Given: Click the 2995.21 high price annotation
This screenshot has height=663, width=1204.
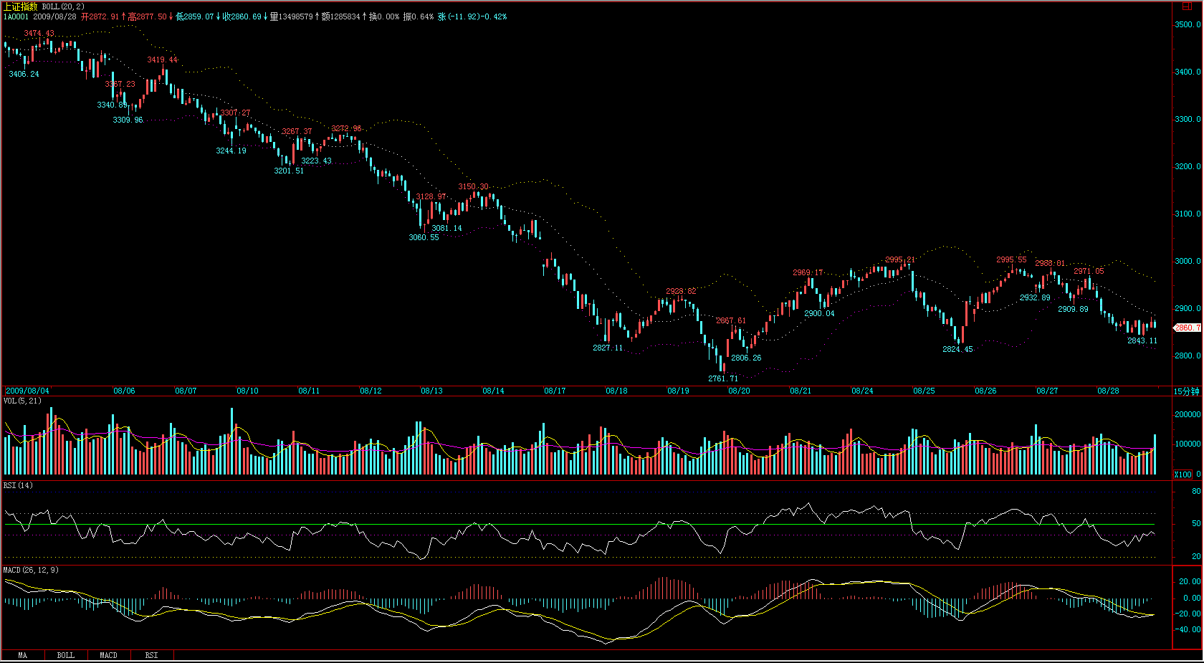Looking at the screenshot, I should [x=900, y=259].
